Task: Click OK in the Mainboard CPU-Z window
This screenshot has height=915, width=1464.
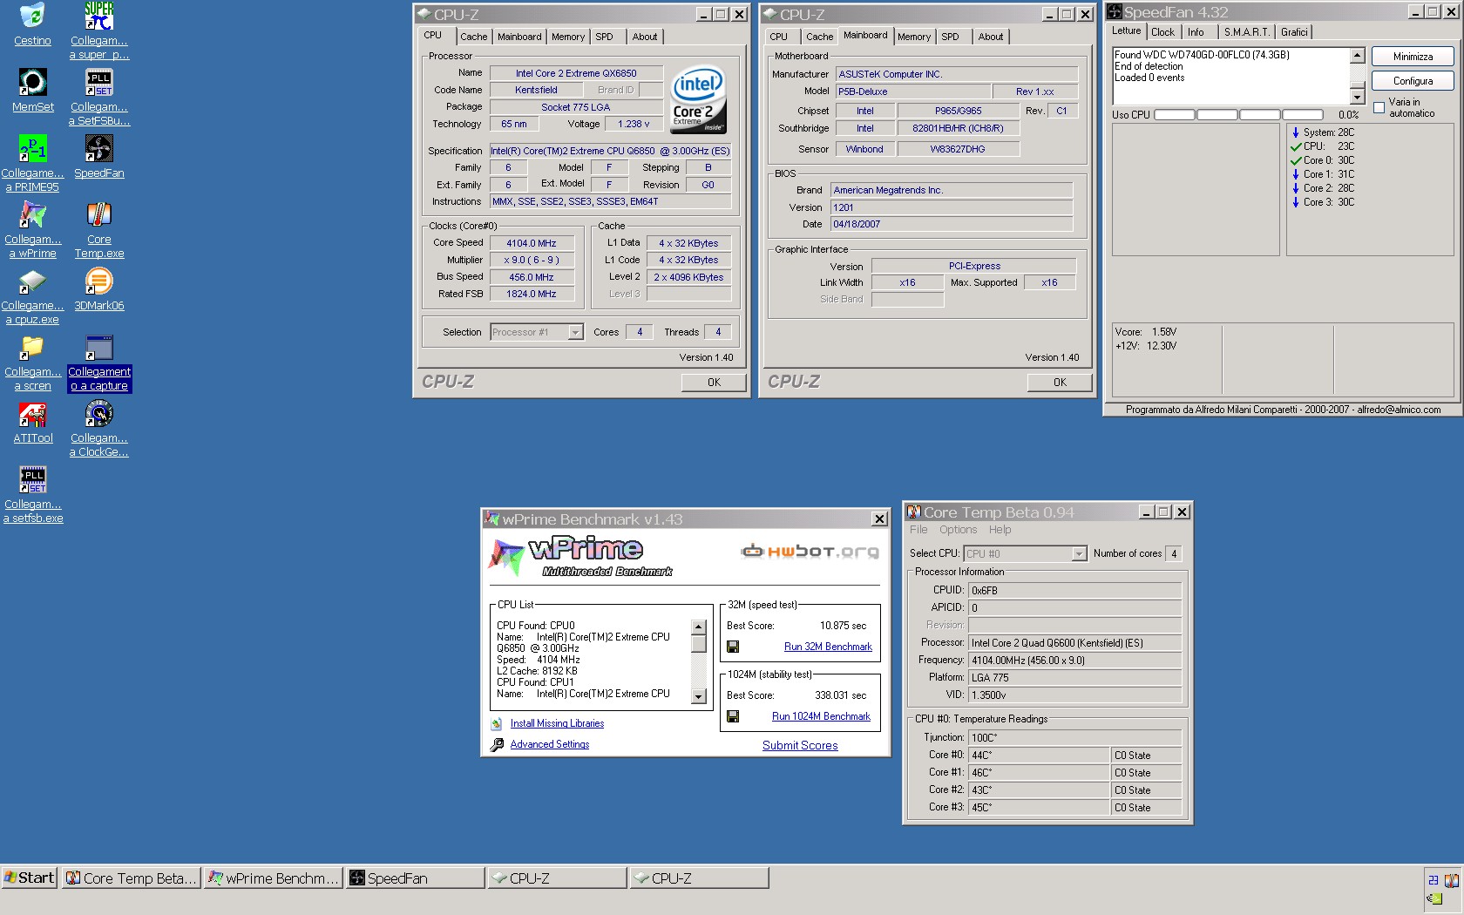Action: 1060,382
